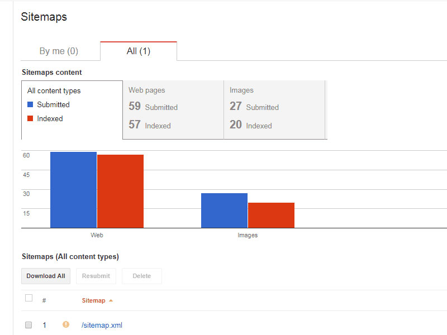Click the Resubmit button
Screen dimensions: 447x335
pyautogui.click(x=96, y=276)
